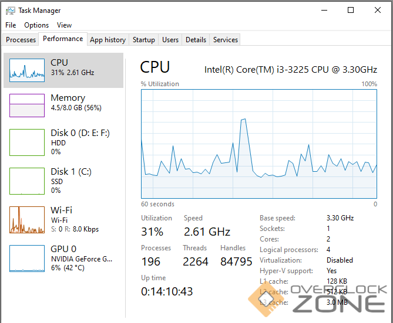This screenshot has height=323, width=393.
Task: Open Disk 0 HDD performance graph
Action: (x=27, y=142)
